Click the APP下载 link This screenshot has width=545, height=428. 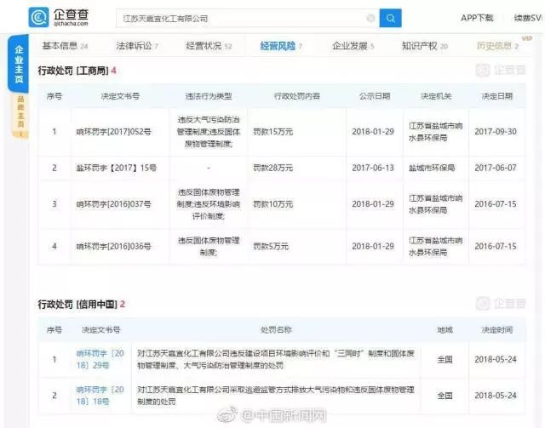pos(476,18)
